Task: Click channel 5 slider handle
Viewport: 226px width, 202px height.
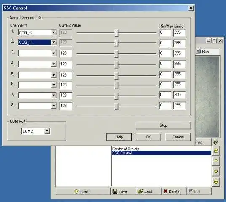Action: pyautogui.click(x=117, y=76)
